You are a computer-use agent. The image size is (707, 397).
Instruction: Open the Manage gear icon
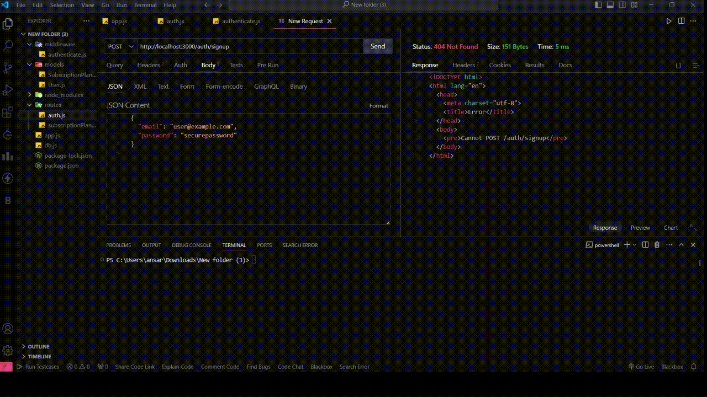[8, 351]
